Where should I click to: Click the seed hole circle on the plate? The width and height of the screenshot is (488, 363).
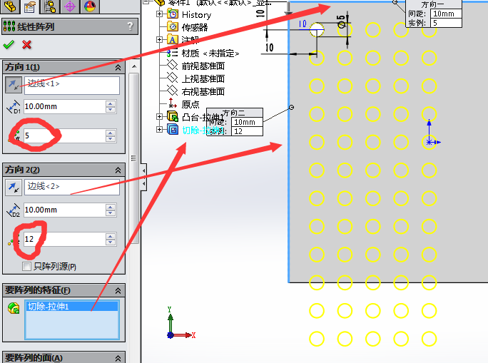click(x=317, y=30)
